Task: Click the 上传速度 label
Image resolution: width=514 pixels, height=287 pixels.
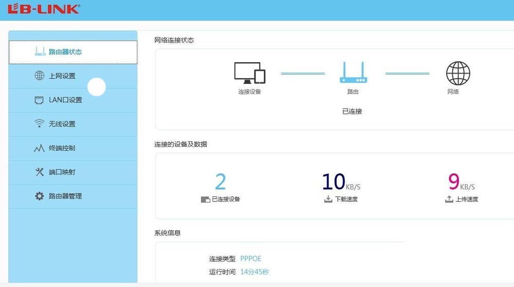Action: 467,199
